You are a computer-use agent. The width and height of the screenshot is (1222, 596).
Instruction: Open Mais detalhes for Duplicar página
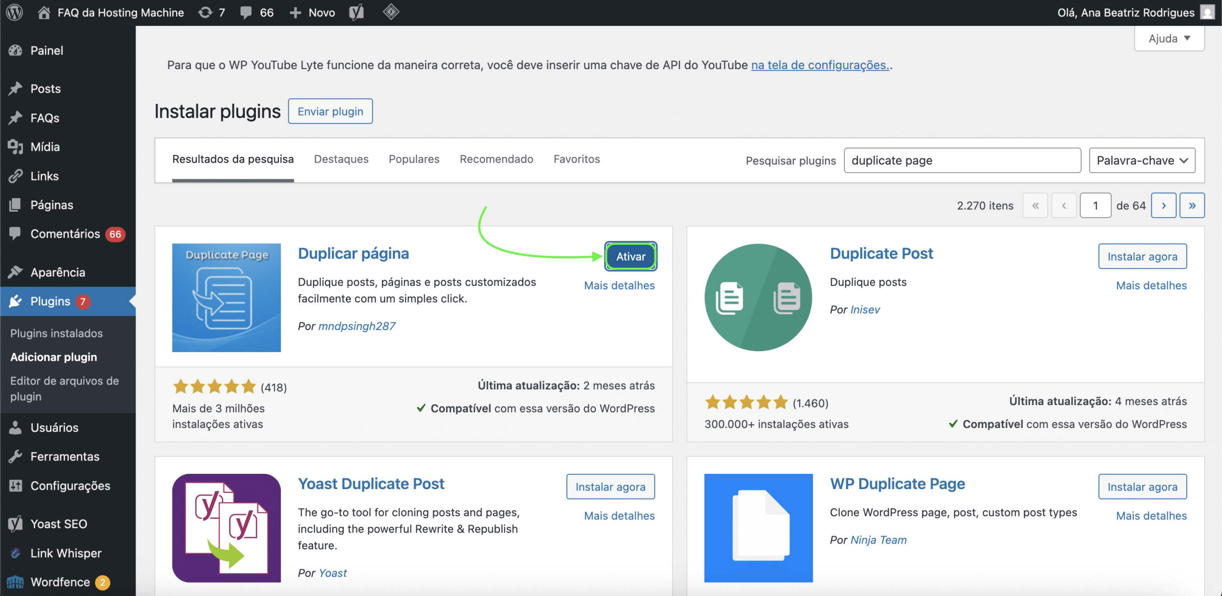click(620, 286)
